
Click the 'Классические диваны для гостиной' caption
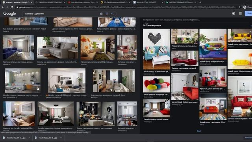tap(107, 95)
